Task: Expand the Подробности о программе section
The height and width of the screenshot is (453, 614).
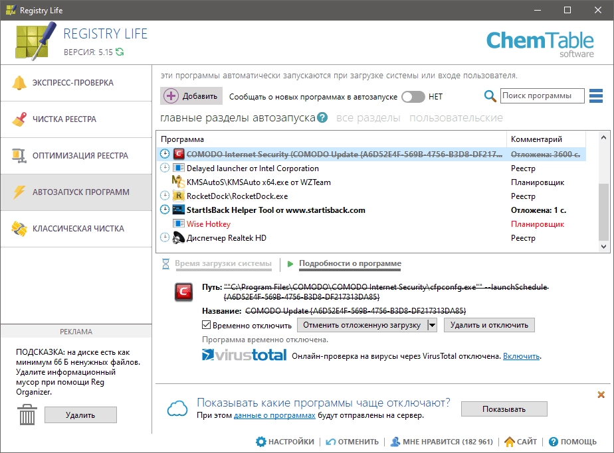Action: [x=350, y=263]
